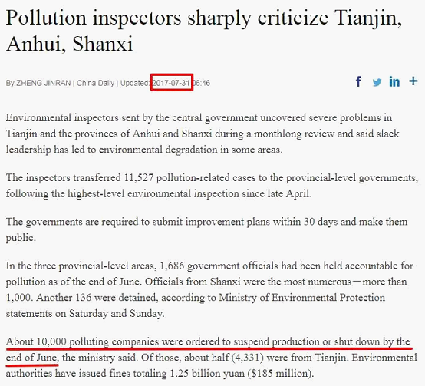425x386 pixels.
Task: Click the word 'Updated:' in the byline
Action: point(135,83)
